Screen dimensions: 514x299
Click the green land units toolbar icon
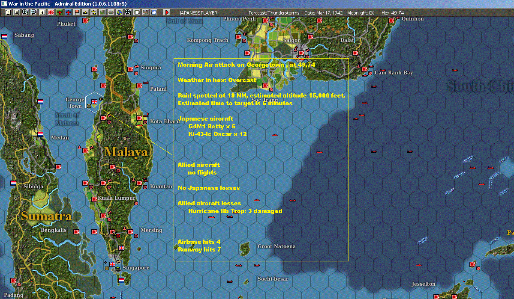click(x=102, y=12)
